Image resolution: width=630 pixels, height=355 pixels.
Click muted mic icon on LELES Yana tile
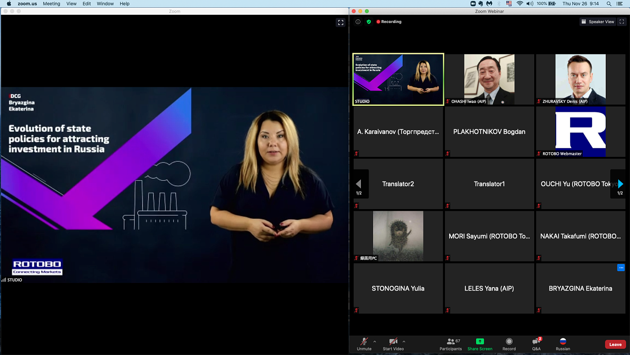pos(448,310)
